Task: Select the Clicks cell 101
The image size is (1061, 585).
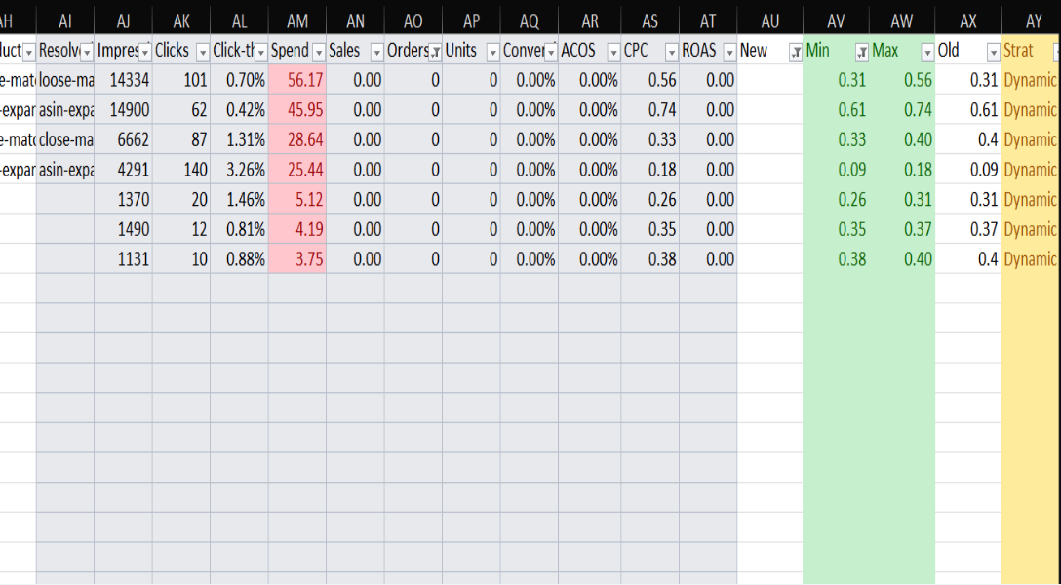Action: pyautogui.click(x=181, y=80)
